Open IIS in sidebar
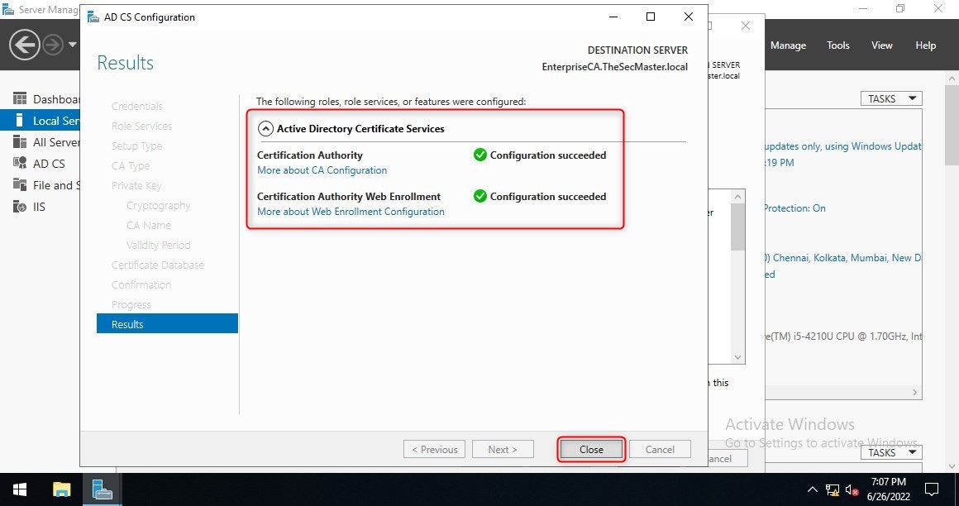 39,207
